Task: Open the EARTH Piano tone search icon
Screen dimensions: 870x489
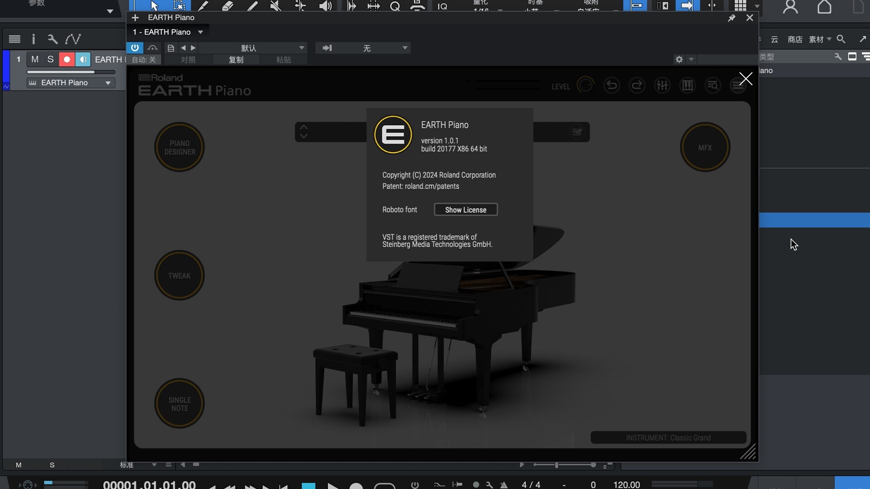Action: [x=713, y=86]
